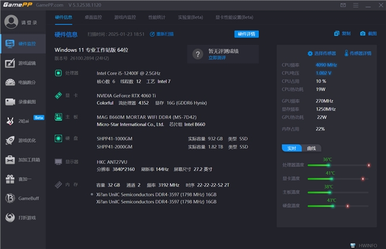Select the 性能统计 tab
The height and width of the screenshot is (249, 386).
click(157, 17)
